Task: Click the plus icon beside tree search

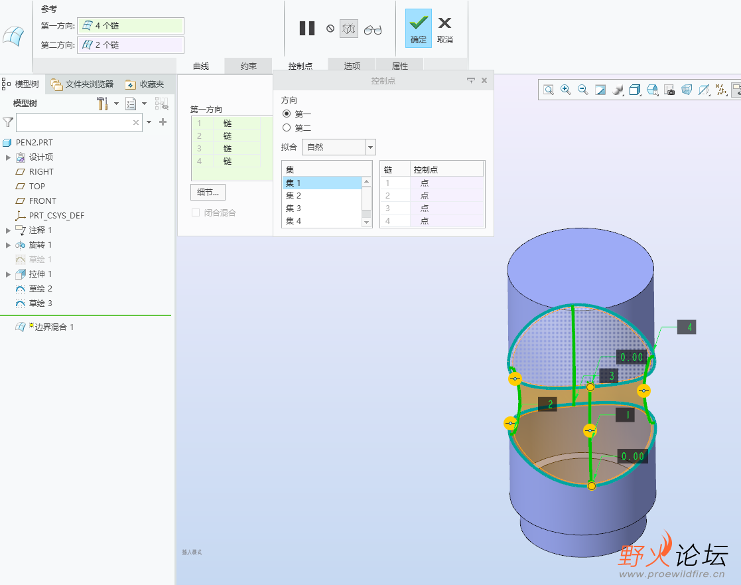Action: tap(163, 122)
